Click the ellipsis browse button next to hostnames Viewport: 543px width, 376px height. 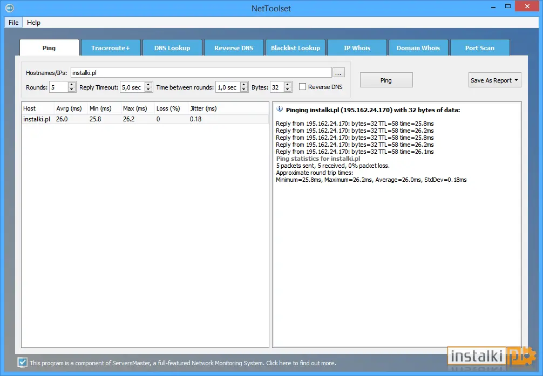(338, 73)
